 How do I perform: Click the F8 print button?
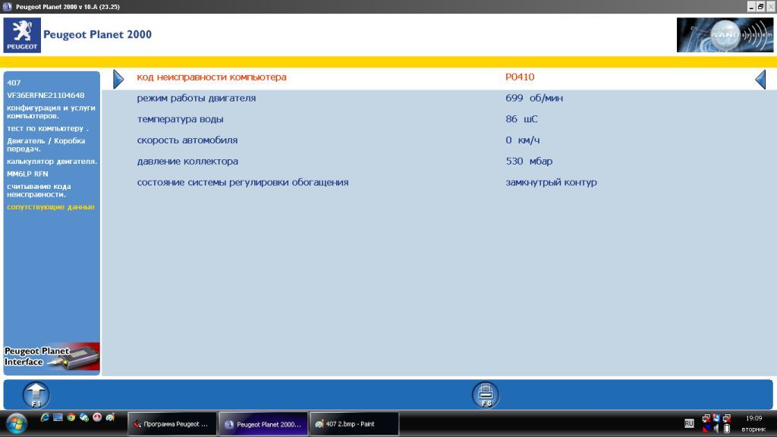486,395
